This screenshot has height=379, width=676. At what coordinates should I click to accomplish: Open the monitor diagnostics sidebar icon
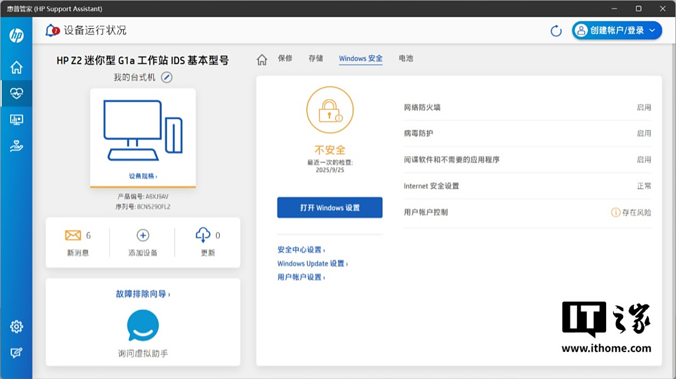[16, 119]
